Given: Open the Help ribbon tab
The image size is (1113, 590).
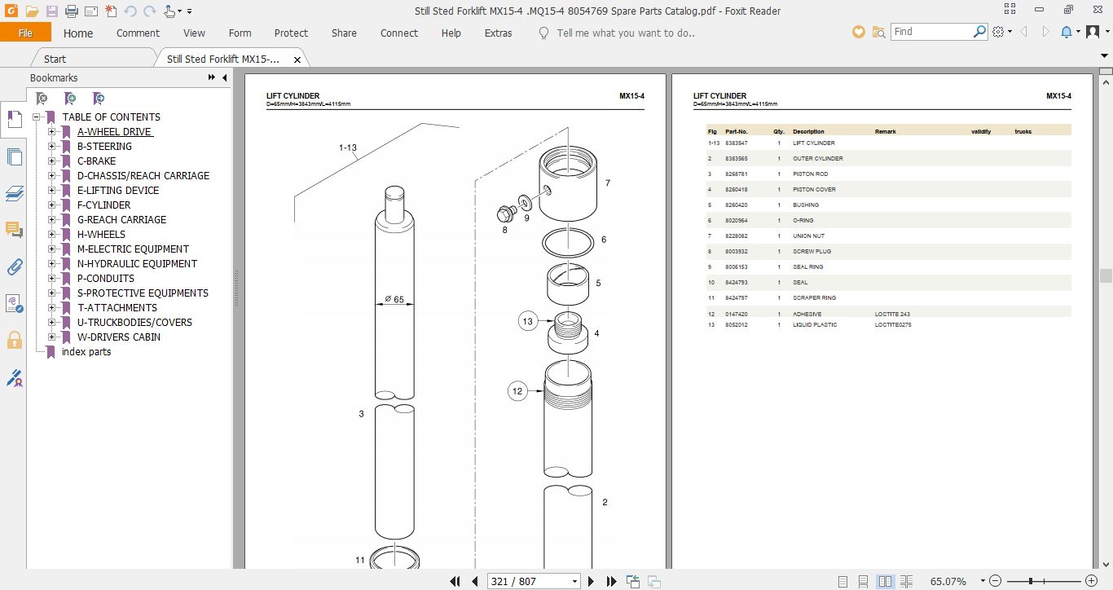Looking at the screenshot, I should pos(451,33).
